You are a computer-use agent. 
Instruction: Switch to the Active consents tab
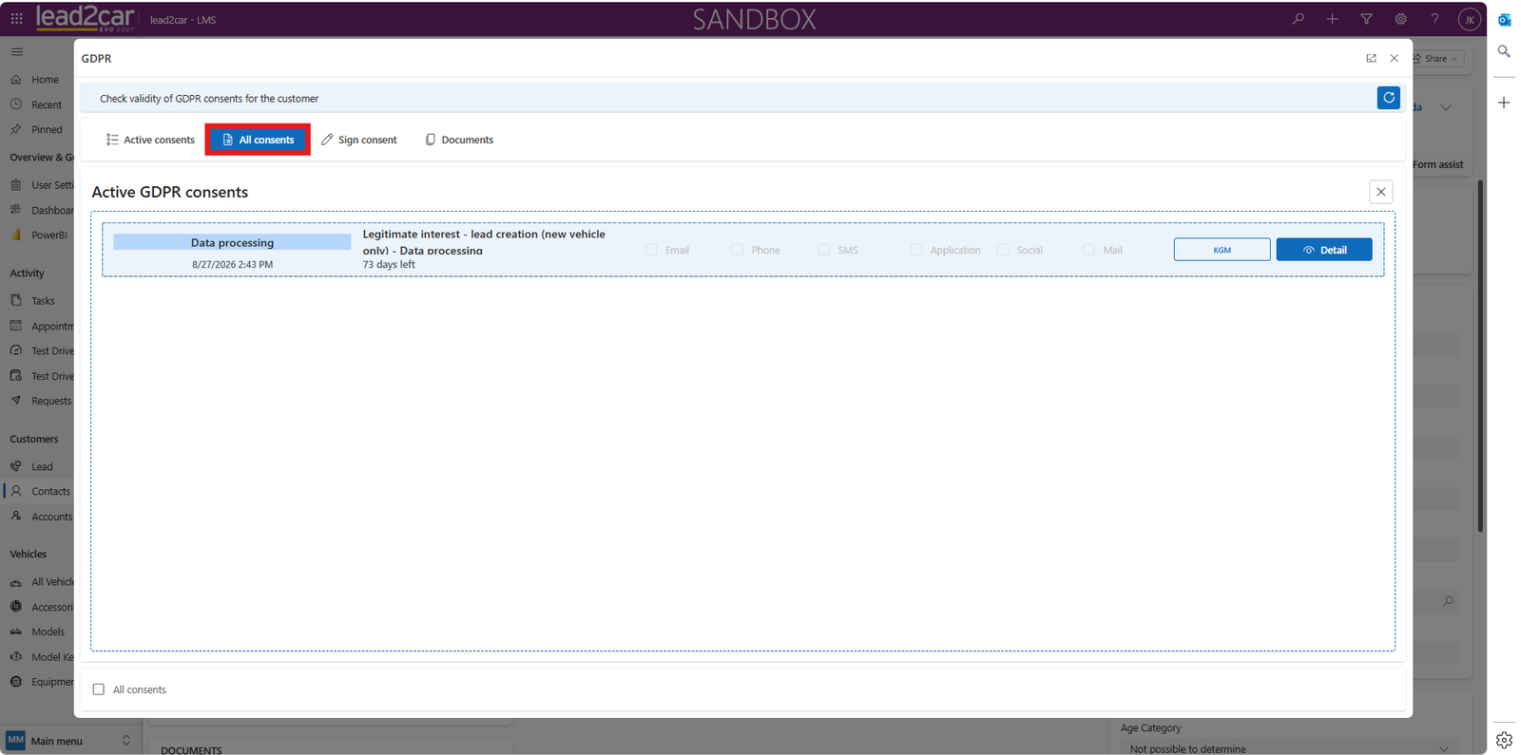pos(150,140)
